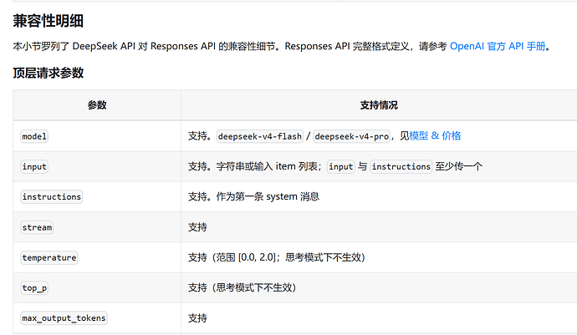Select the temperature parameter cell

pos(49,257)
